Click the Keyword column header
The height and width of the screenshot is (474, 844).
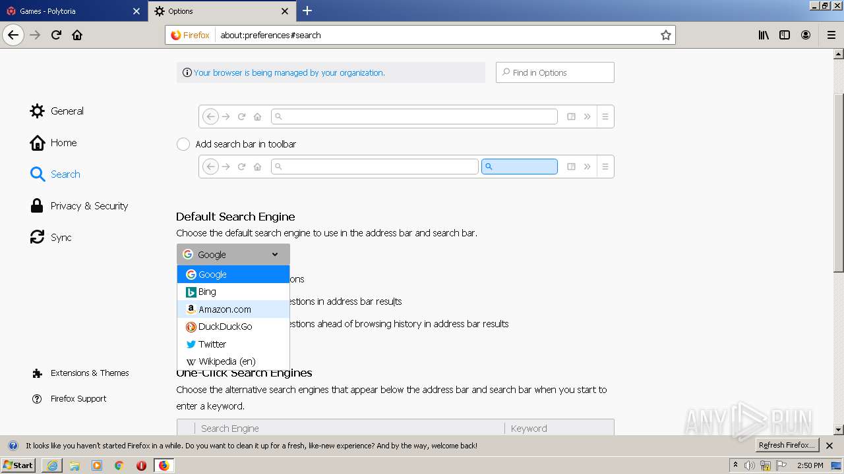point(559,429)
